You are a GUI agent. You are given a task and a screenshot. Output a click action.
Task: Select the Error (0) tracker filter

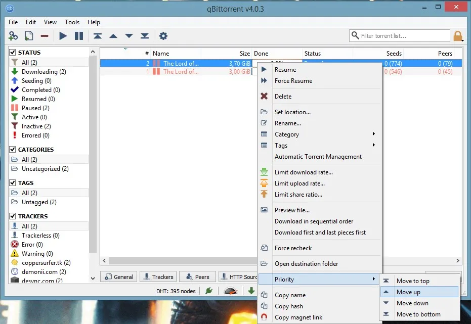32,245
